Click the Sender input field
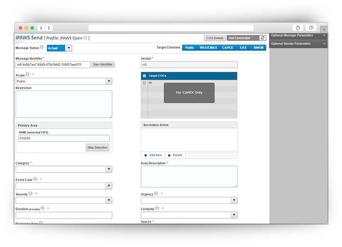 189,65
